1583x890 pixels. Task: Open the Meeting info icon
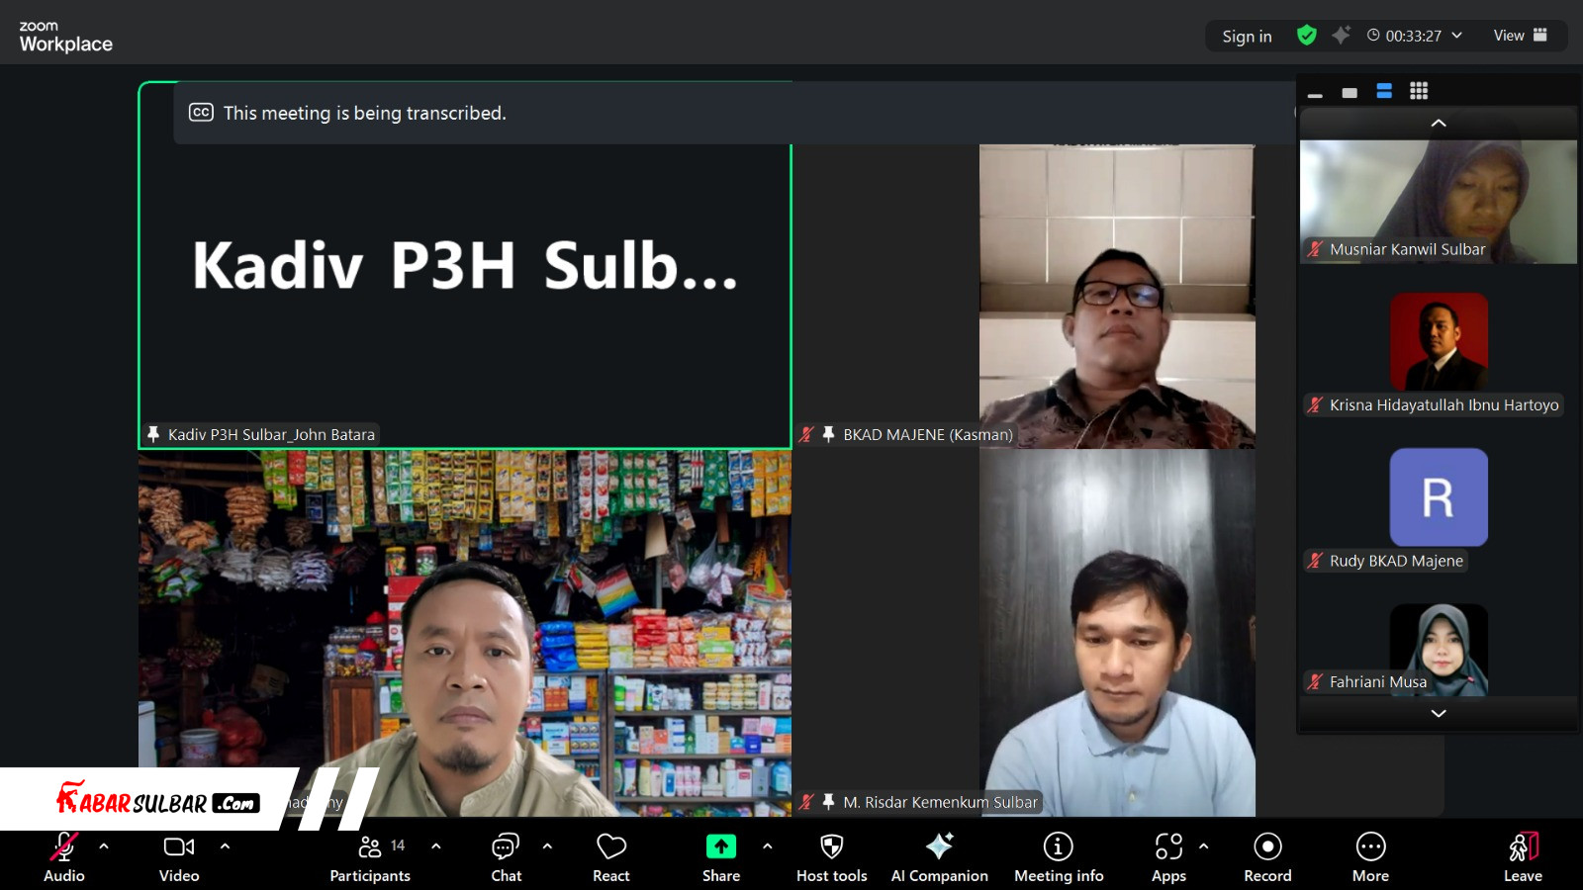click(1058, 847)
